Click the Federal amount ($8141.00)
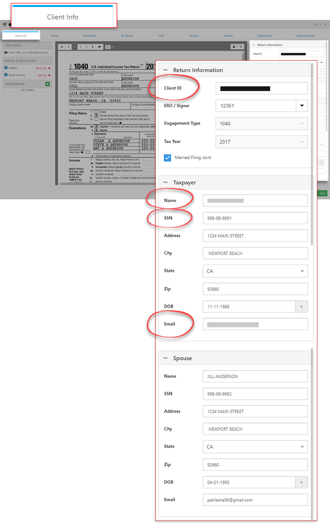The image size is (330, 531). pos(41,68)
